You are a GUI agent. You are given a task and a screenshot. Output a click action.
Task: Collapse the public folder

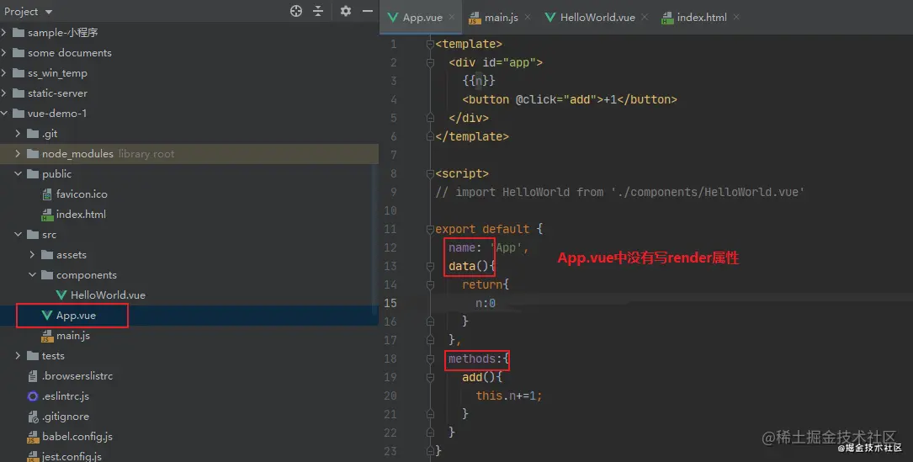coord(18,174)
